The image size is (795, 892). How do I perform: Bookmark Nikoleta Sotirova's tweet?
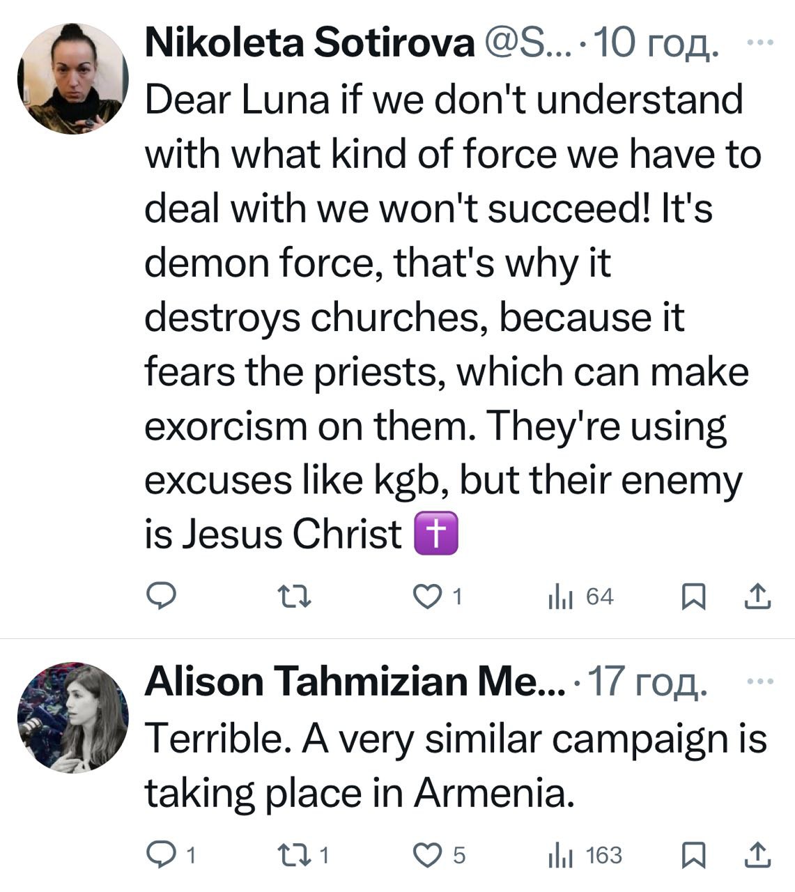693,597
